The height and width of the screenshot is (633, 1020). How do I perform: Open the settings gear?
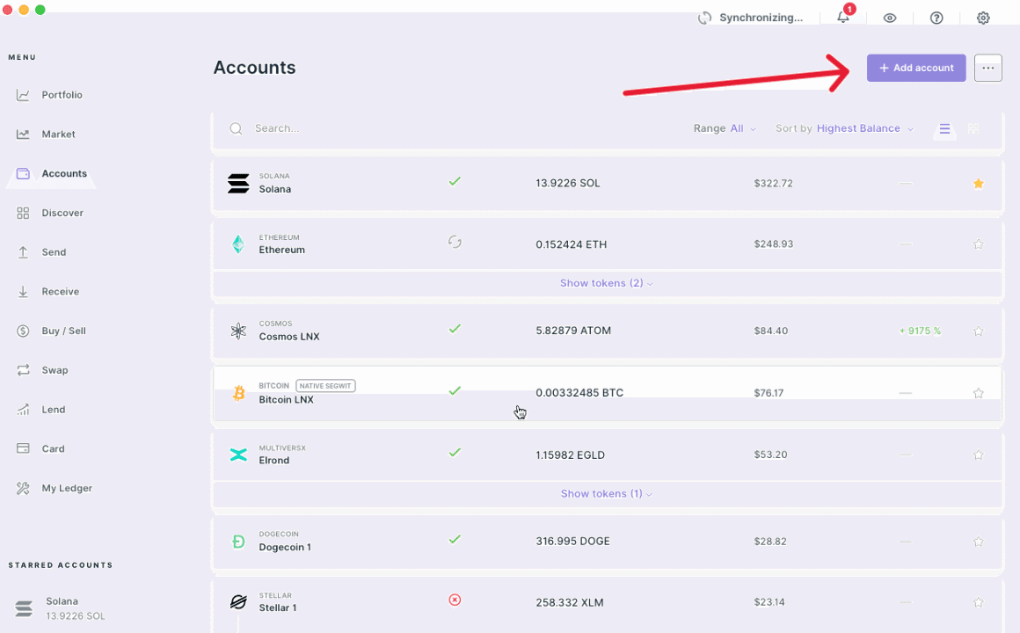point(983,18)
